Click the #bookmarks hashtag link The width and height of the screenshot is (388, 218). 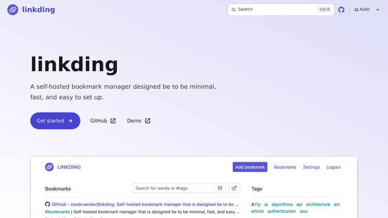click(x=57, y=212)
